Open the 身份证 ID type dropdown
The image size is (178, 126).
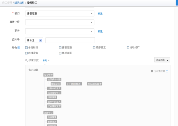34,40
